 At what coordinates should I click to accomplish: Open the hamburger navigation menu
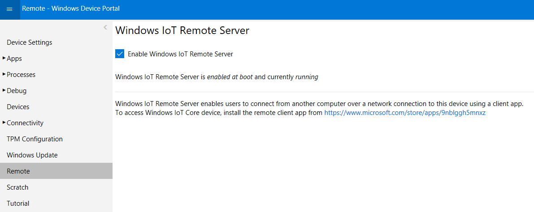[x=9, y=9]
